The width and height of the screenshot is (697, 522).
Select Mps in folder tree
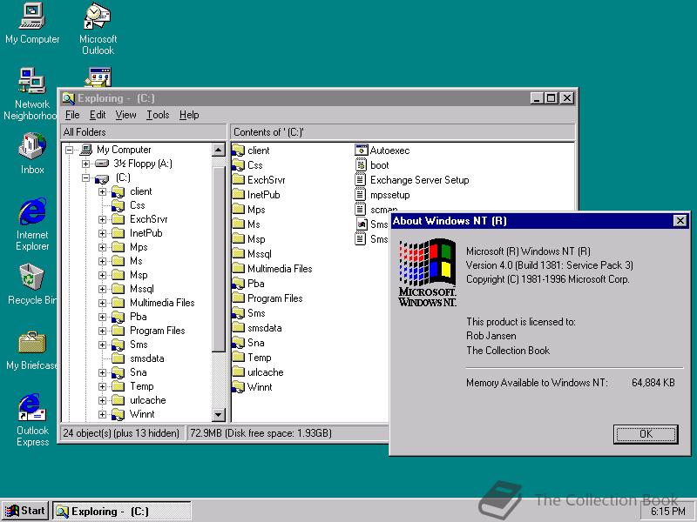point(139,247)
